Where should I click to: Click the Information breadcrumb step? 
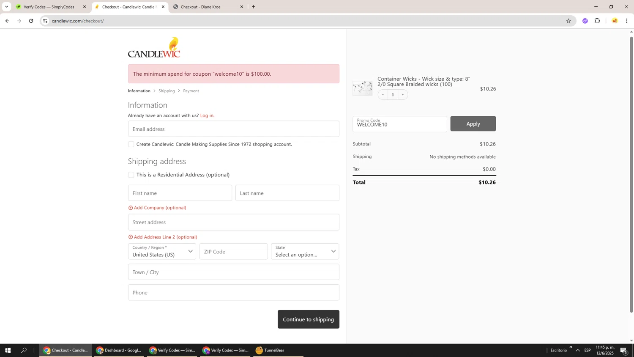click(x=139, y=91)
